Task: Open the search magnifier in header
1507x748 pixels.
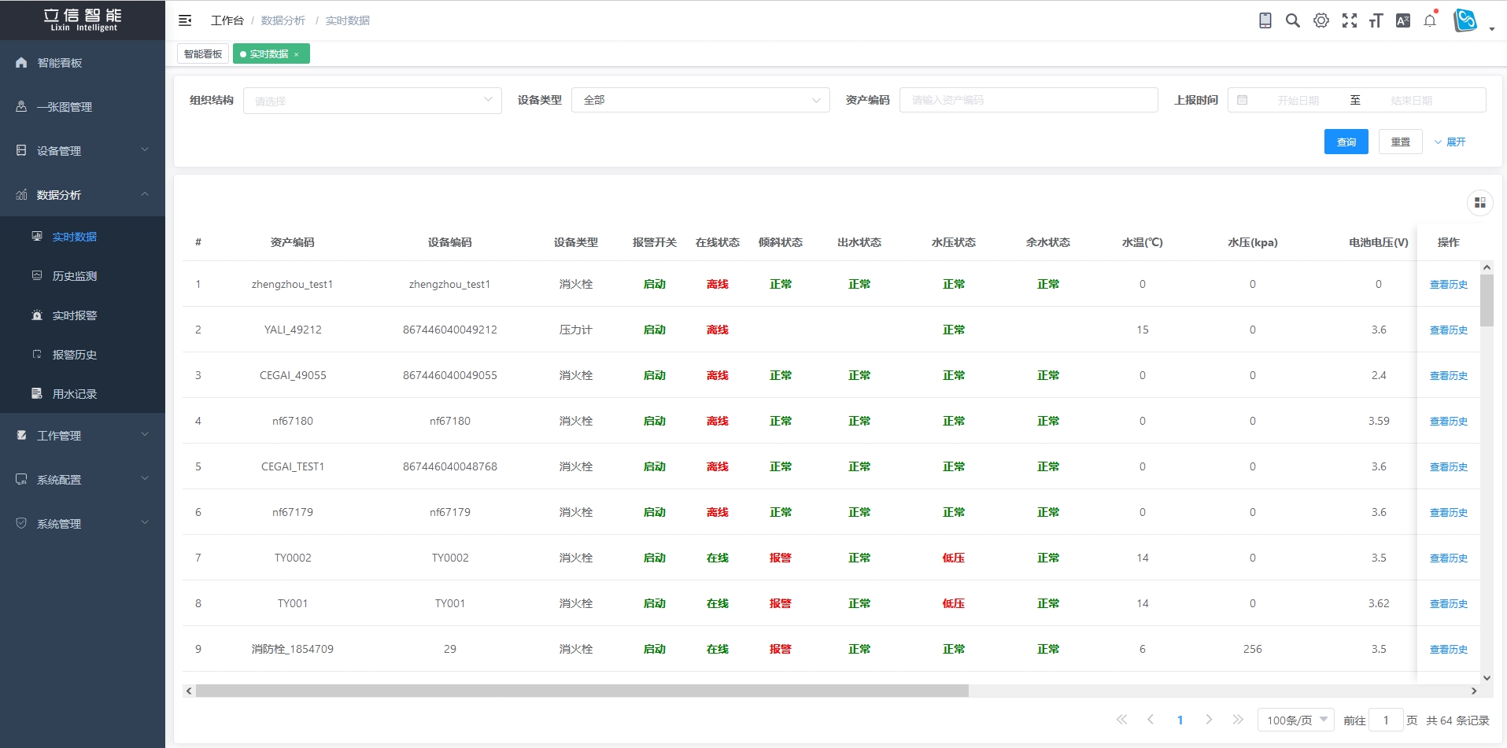Action: click(x=1293, y=20)
